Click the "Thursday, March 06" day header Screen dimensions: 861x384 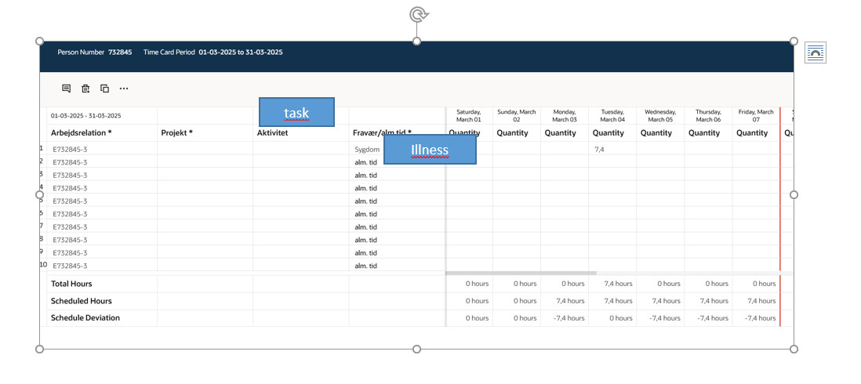pos(708,116)
